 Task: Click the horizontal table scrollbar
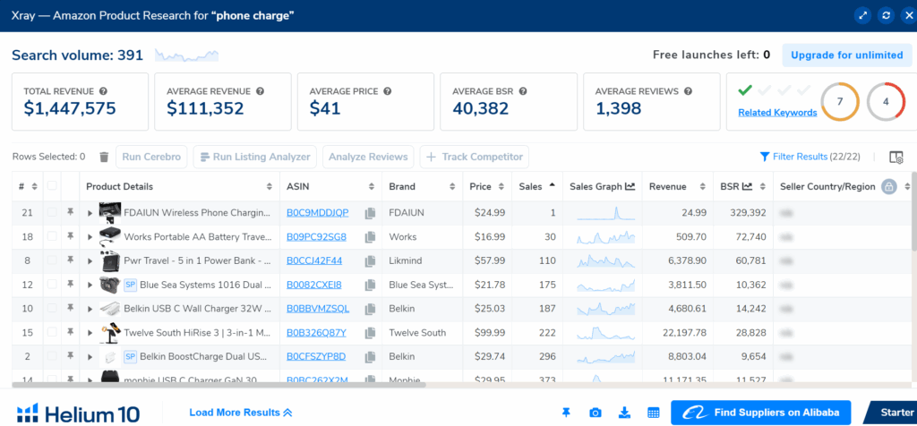(219, 385)
